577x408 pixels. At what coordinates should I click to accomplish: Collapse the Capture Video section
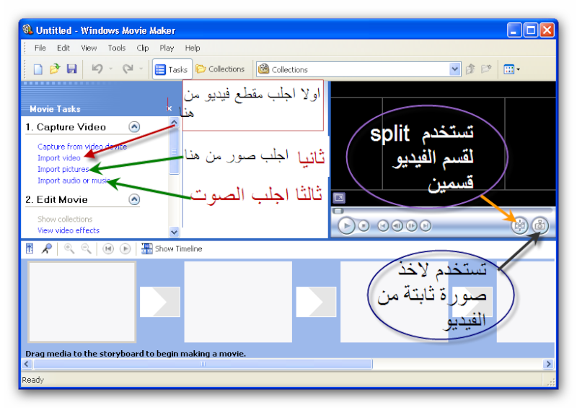pos(134,127)
